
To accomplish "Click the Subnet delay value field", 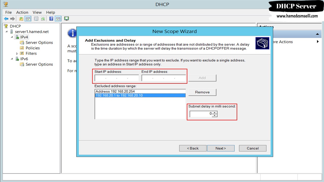I will pos(201,114).
